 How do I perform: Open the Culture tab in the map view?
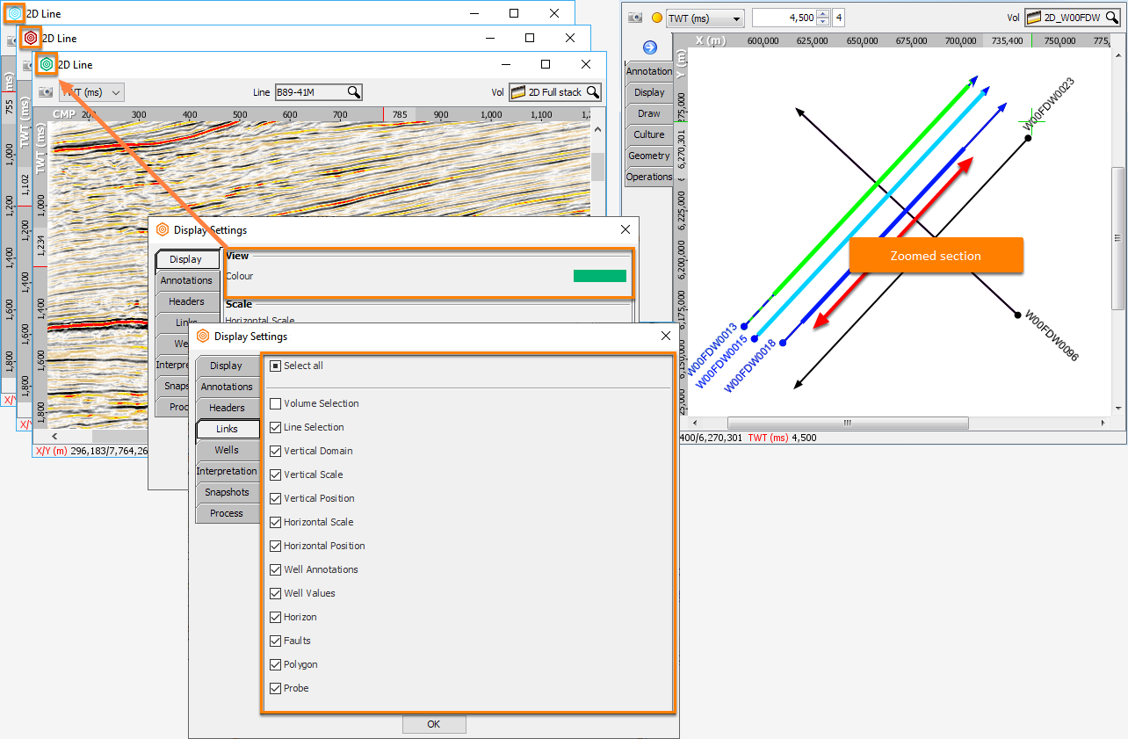(649, 134)
